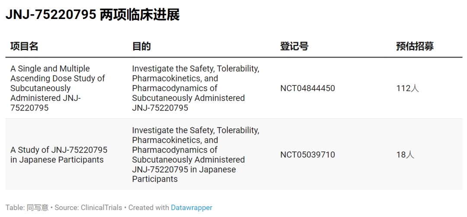Click the 登记号 column header
Image resolution: width=467 pixels, height=217 pixels.
coord(294,47)
